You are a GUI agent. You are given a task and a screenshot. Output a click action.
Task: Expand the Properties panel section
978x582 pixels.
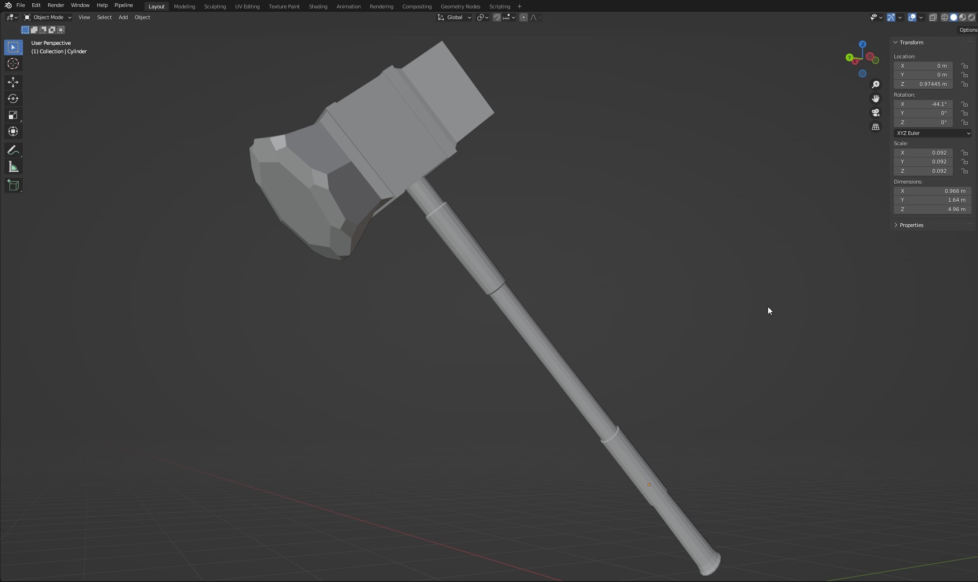(x=911, y=225)
